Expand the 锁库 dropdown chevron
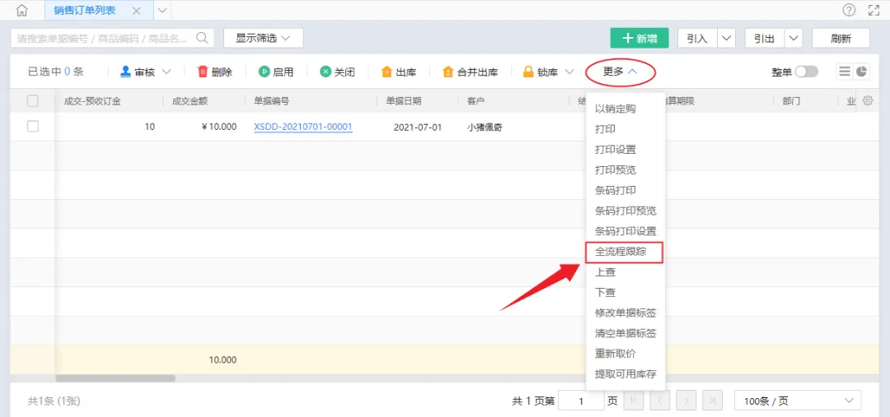This screenshot has height=417, width=890. pyautogui.click(x=569, y=72)
